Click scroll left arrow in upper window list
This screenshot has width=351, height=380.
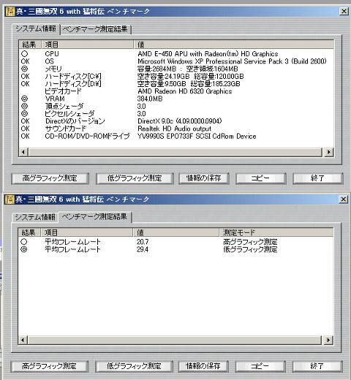click(x=23, y=152)
